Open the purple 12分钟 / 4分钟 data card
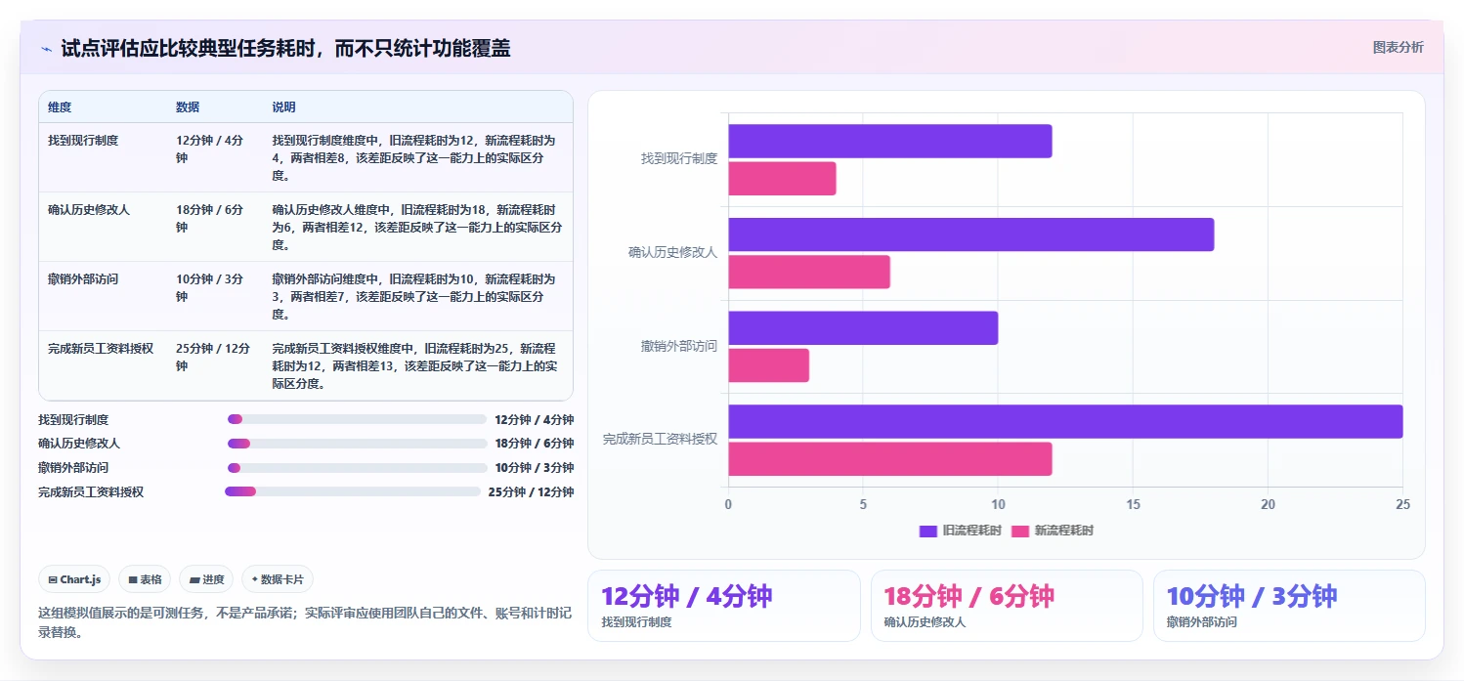The height and width of the screenshot is (681, 1464). tap(723, 606)
